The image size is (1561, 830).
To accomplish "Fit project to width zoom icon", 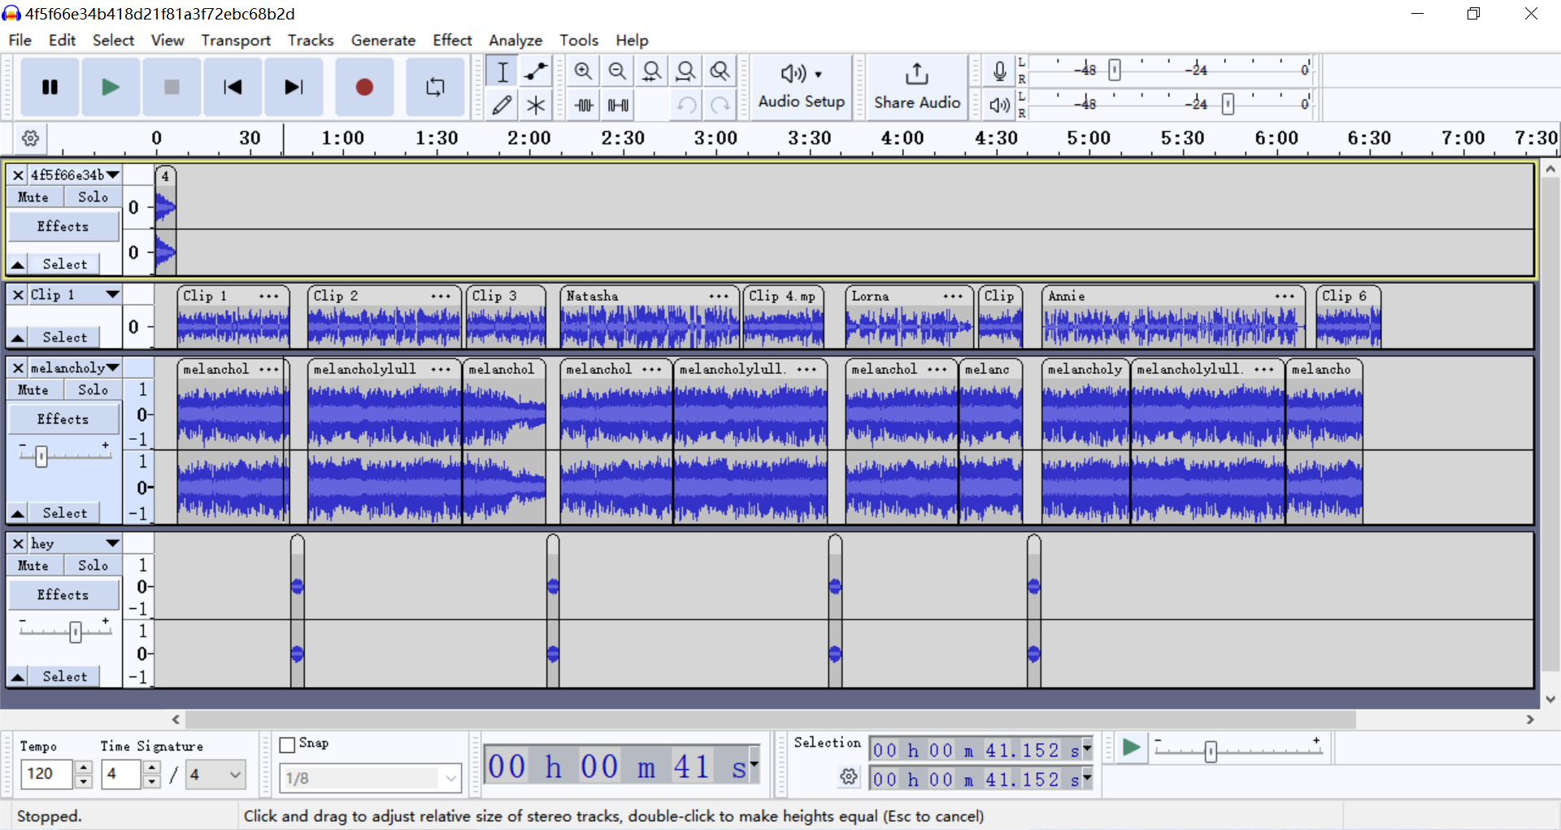I will (685, 72).
